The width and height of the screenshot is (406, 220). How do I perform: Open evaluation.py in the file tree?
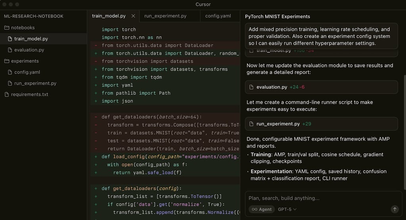[43, 50]
